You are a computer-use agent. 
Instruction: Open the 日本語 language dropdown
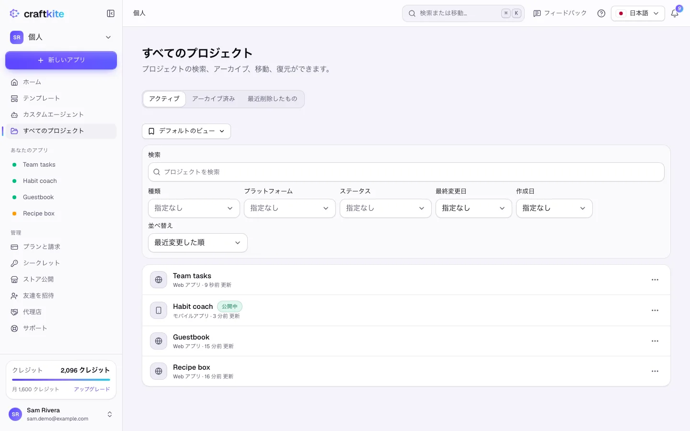(638, 13)
